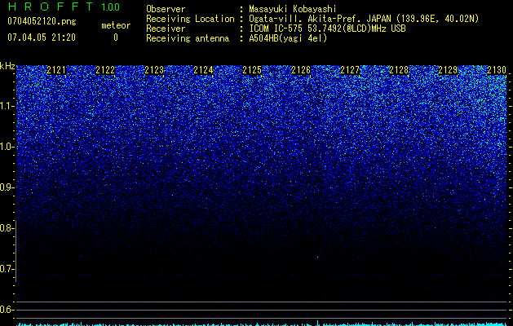
Task: Click the 'Receiving antenna' field label
Action: [x=188, y=38]
